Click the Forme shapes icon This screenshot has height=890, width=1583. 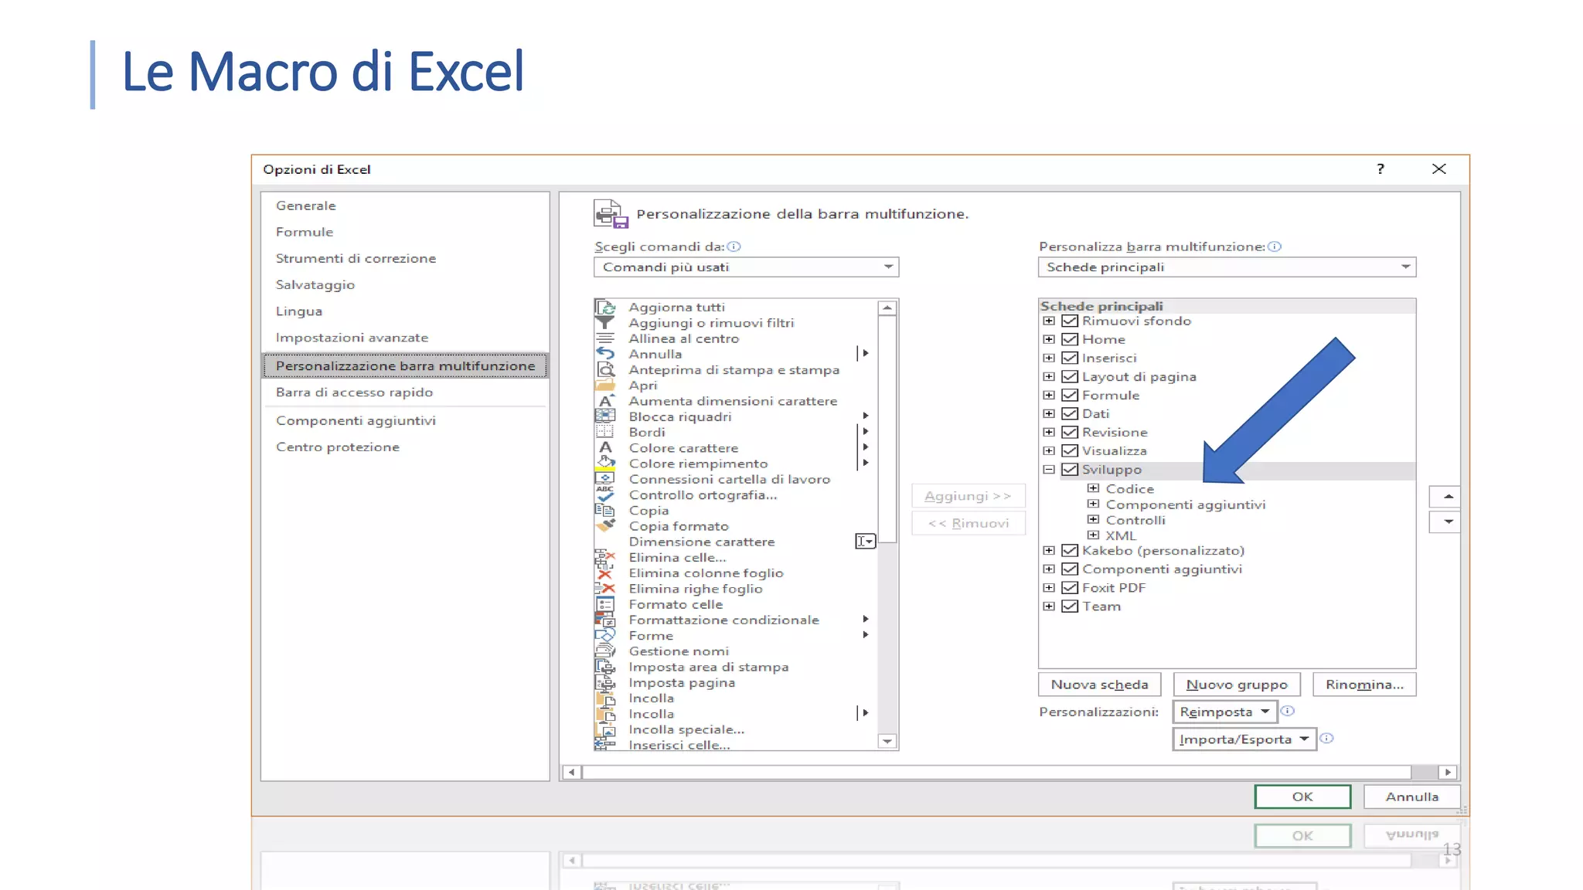click(x=605, y=636)
